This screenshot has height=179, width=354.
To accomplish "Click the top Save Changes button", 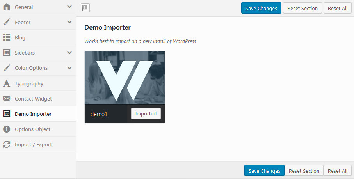I will (x=261, y=8).
